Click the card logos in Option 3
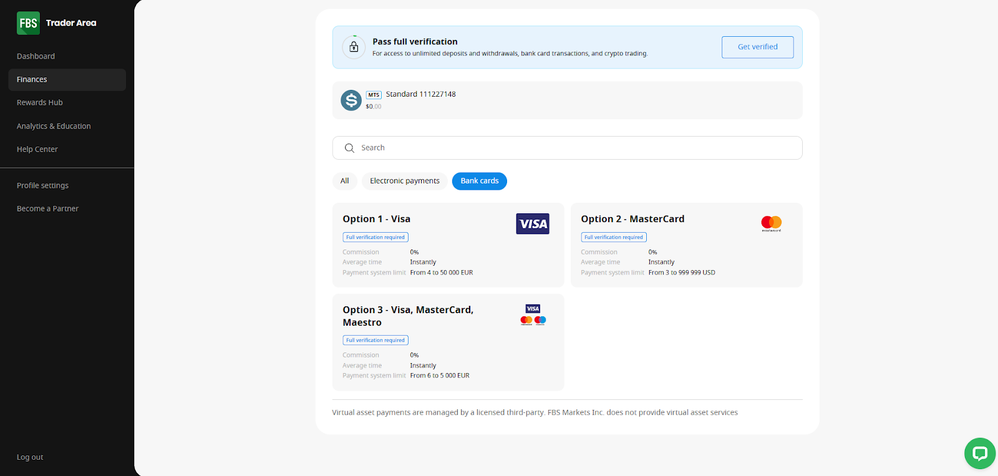 click(533, 315)
